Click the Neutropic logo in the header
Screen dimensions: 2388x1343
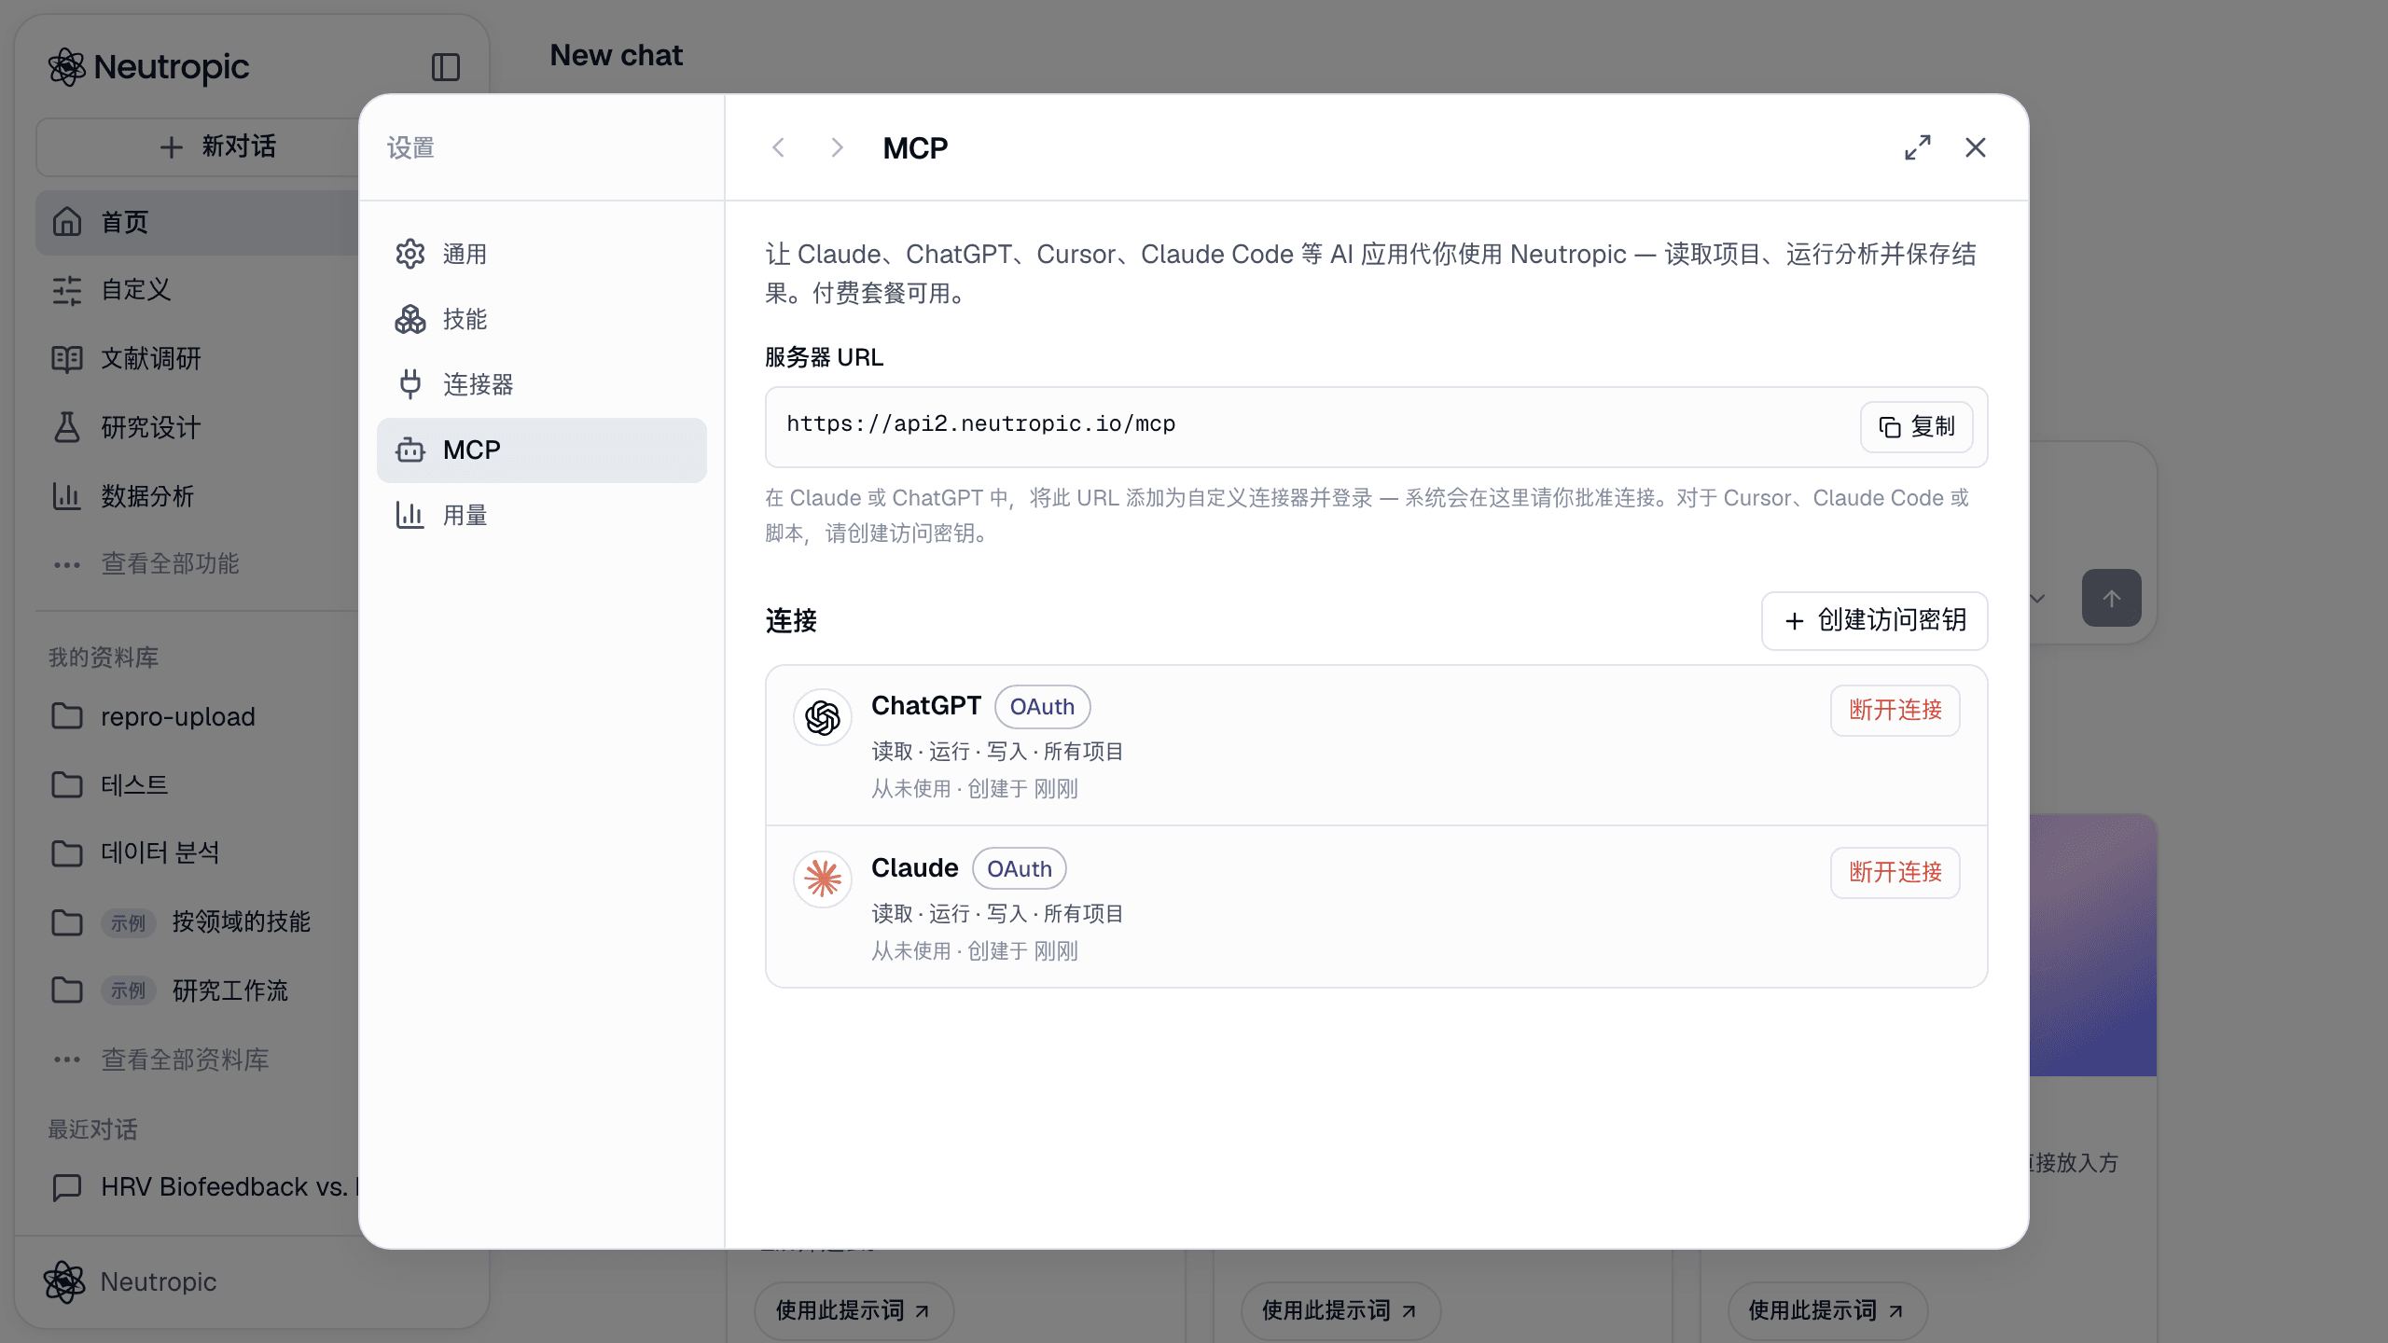149,67
